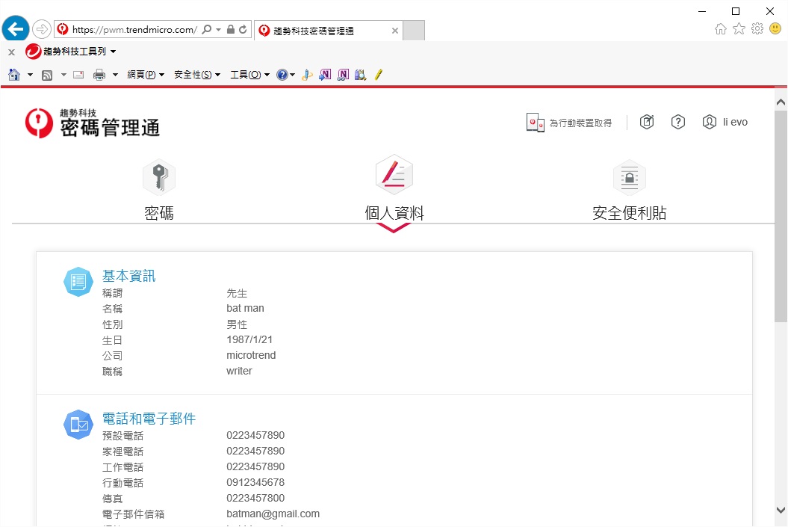
Task: Click the 基本資訊 section icon
Action: (78, 282)
